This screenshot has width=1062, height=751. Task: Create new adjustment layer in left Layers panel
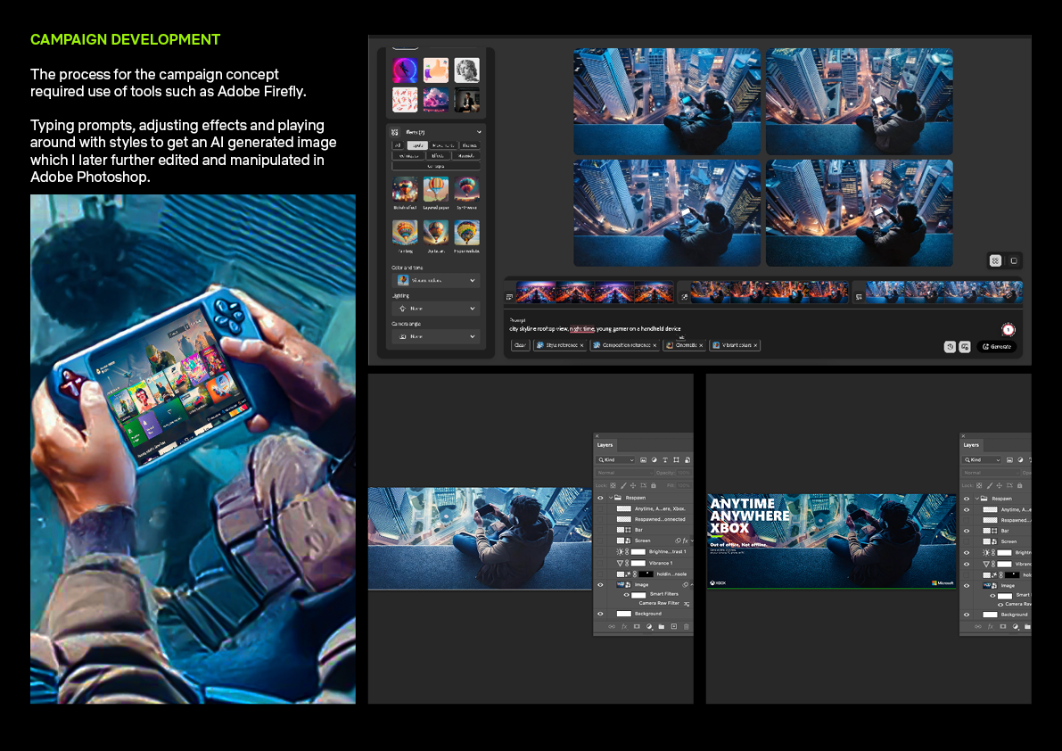point(649,626)
